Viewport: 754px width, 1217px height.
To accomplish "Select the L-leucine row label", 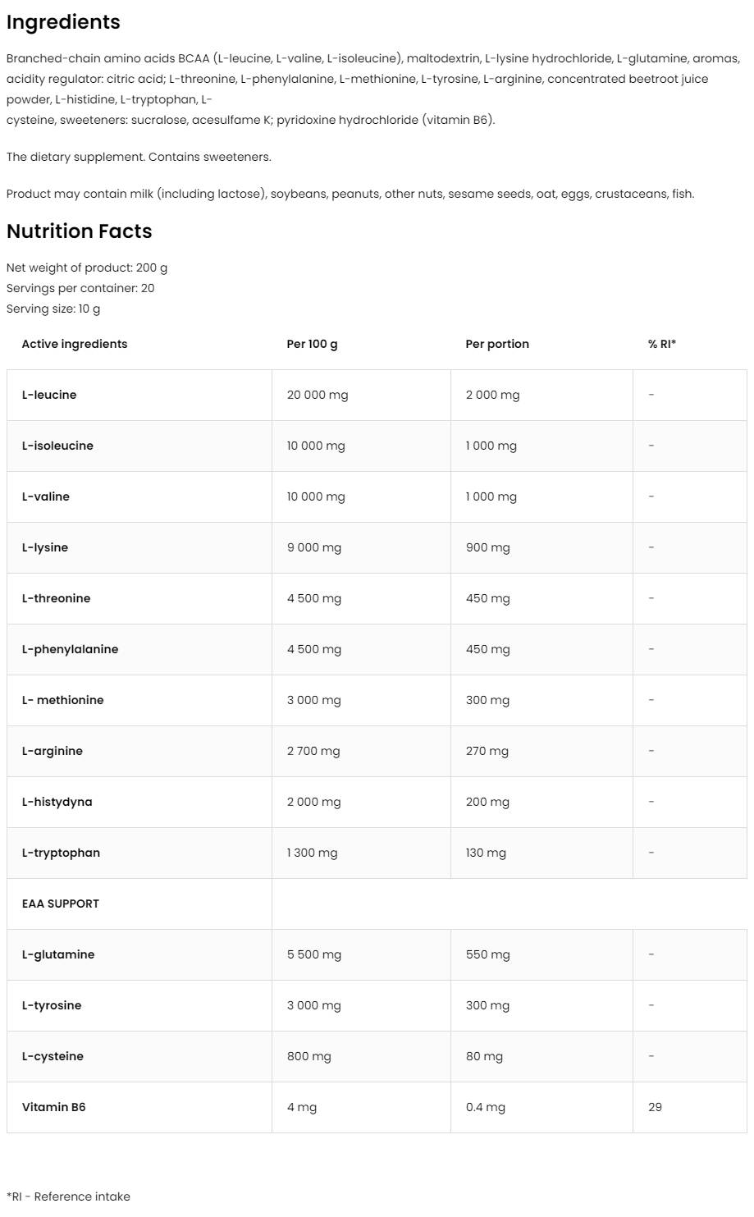I will pyautogui.click(x=49, y=395).
